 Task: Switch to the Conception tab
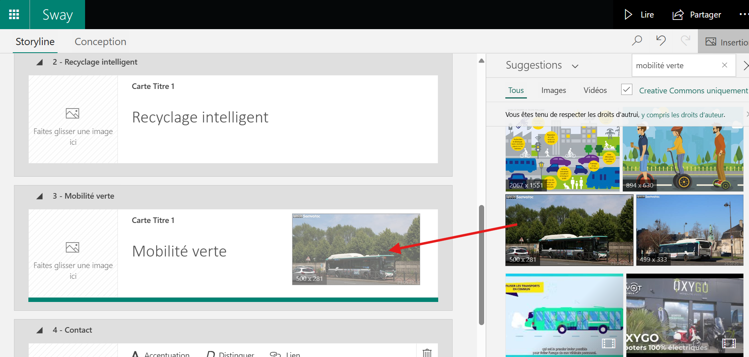click(100, 41)
